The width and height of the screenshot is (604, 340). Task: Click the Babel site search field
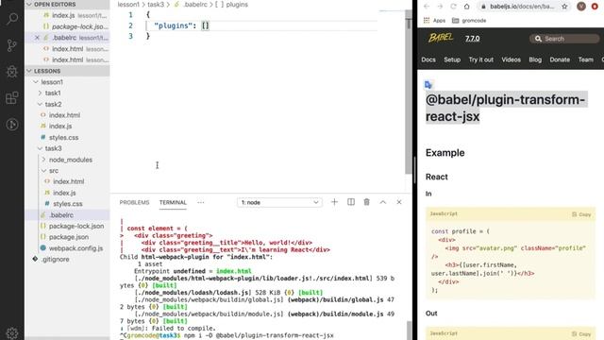click(564, 39)
